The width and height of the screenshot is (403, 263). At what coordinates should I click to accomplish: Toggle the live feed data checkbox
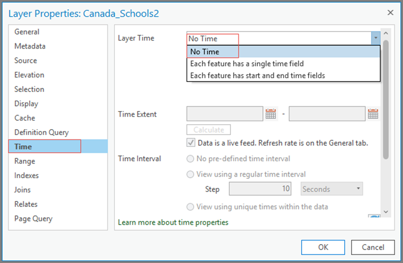click(x=190, y=143)
